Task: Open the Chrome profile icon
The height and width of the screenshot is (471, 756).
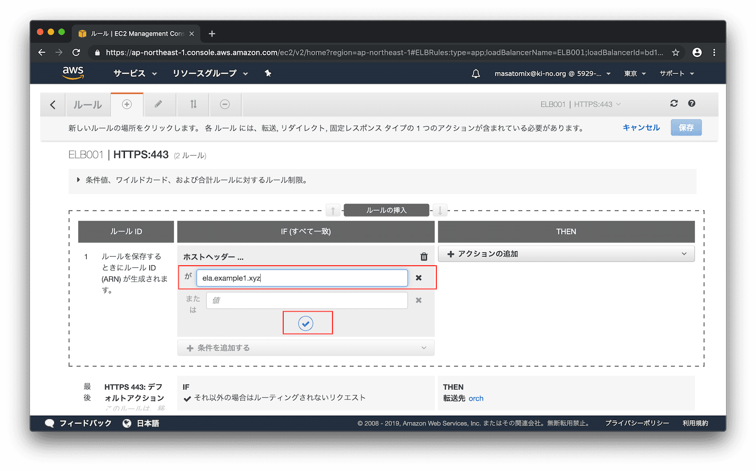Action: (x=697, y=52)
